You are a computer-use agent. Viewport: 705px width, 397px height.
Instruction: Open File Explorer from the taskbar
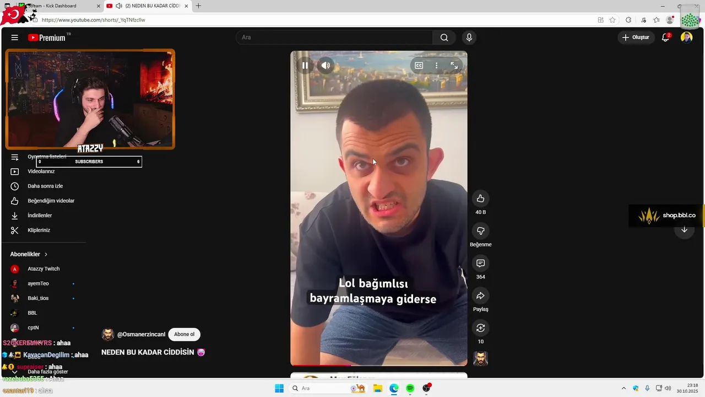(378, 388)
